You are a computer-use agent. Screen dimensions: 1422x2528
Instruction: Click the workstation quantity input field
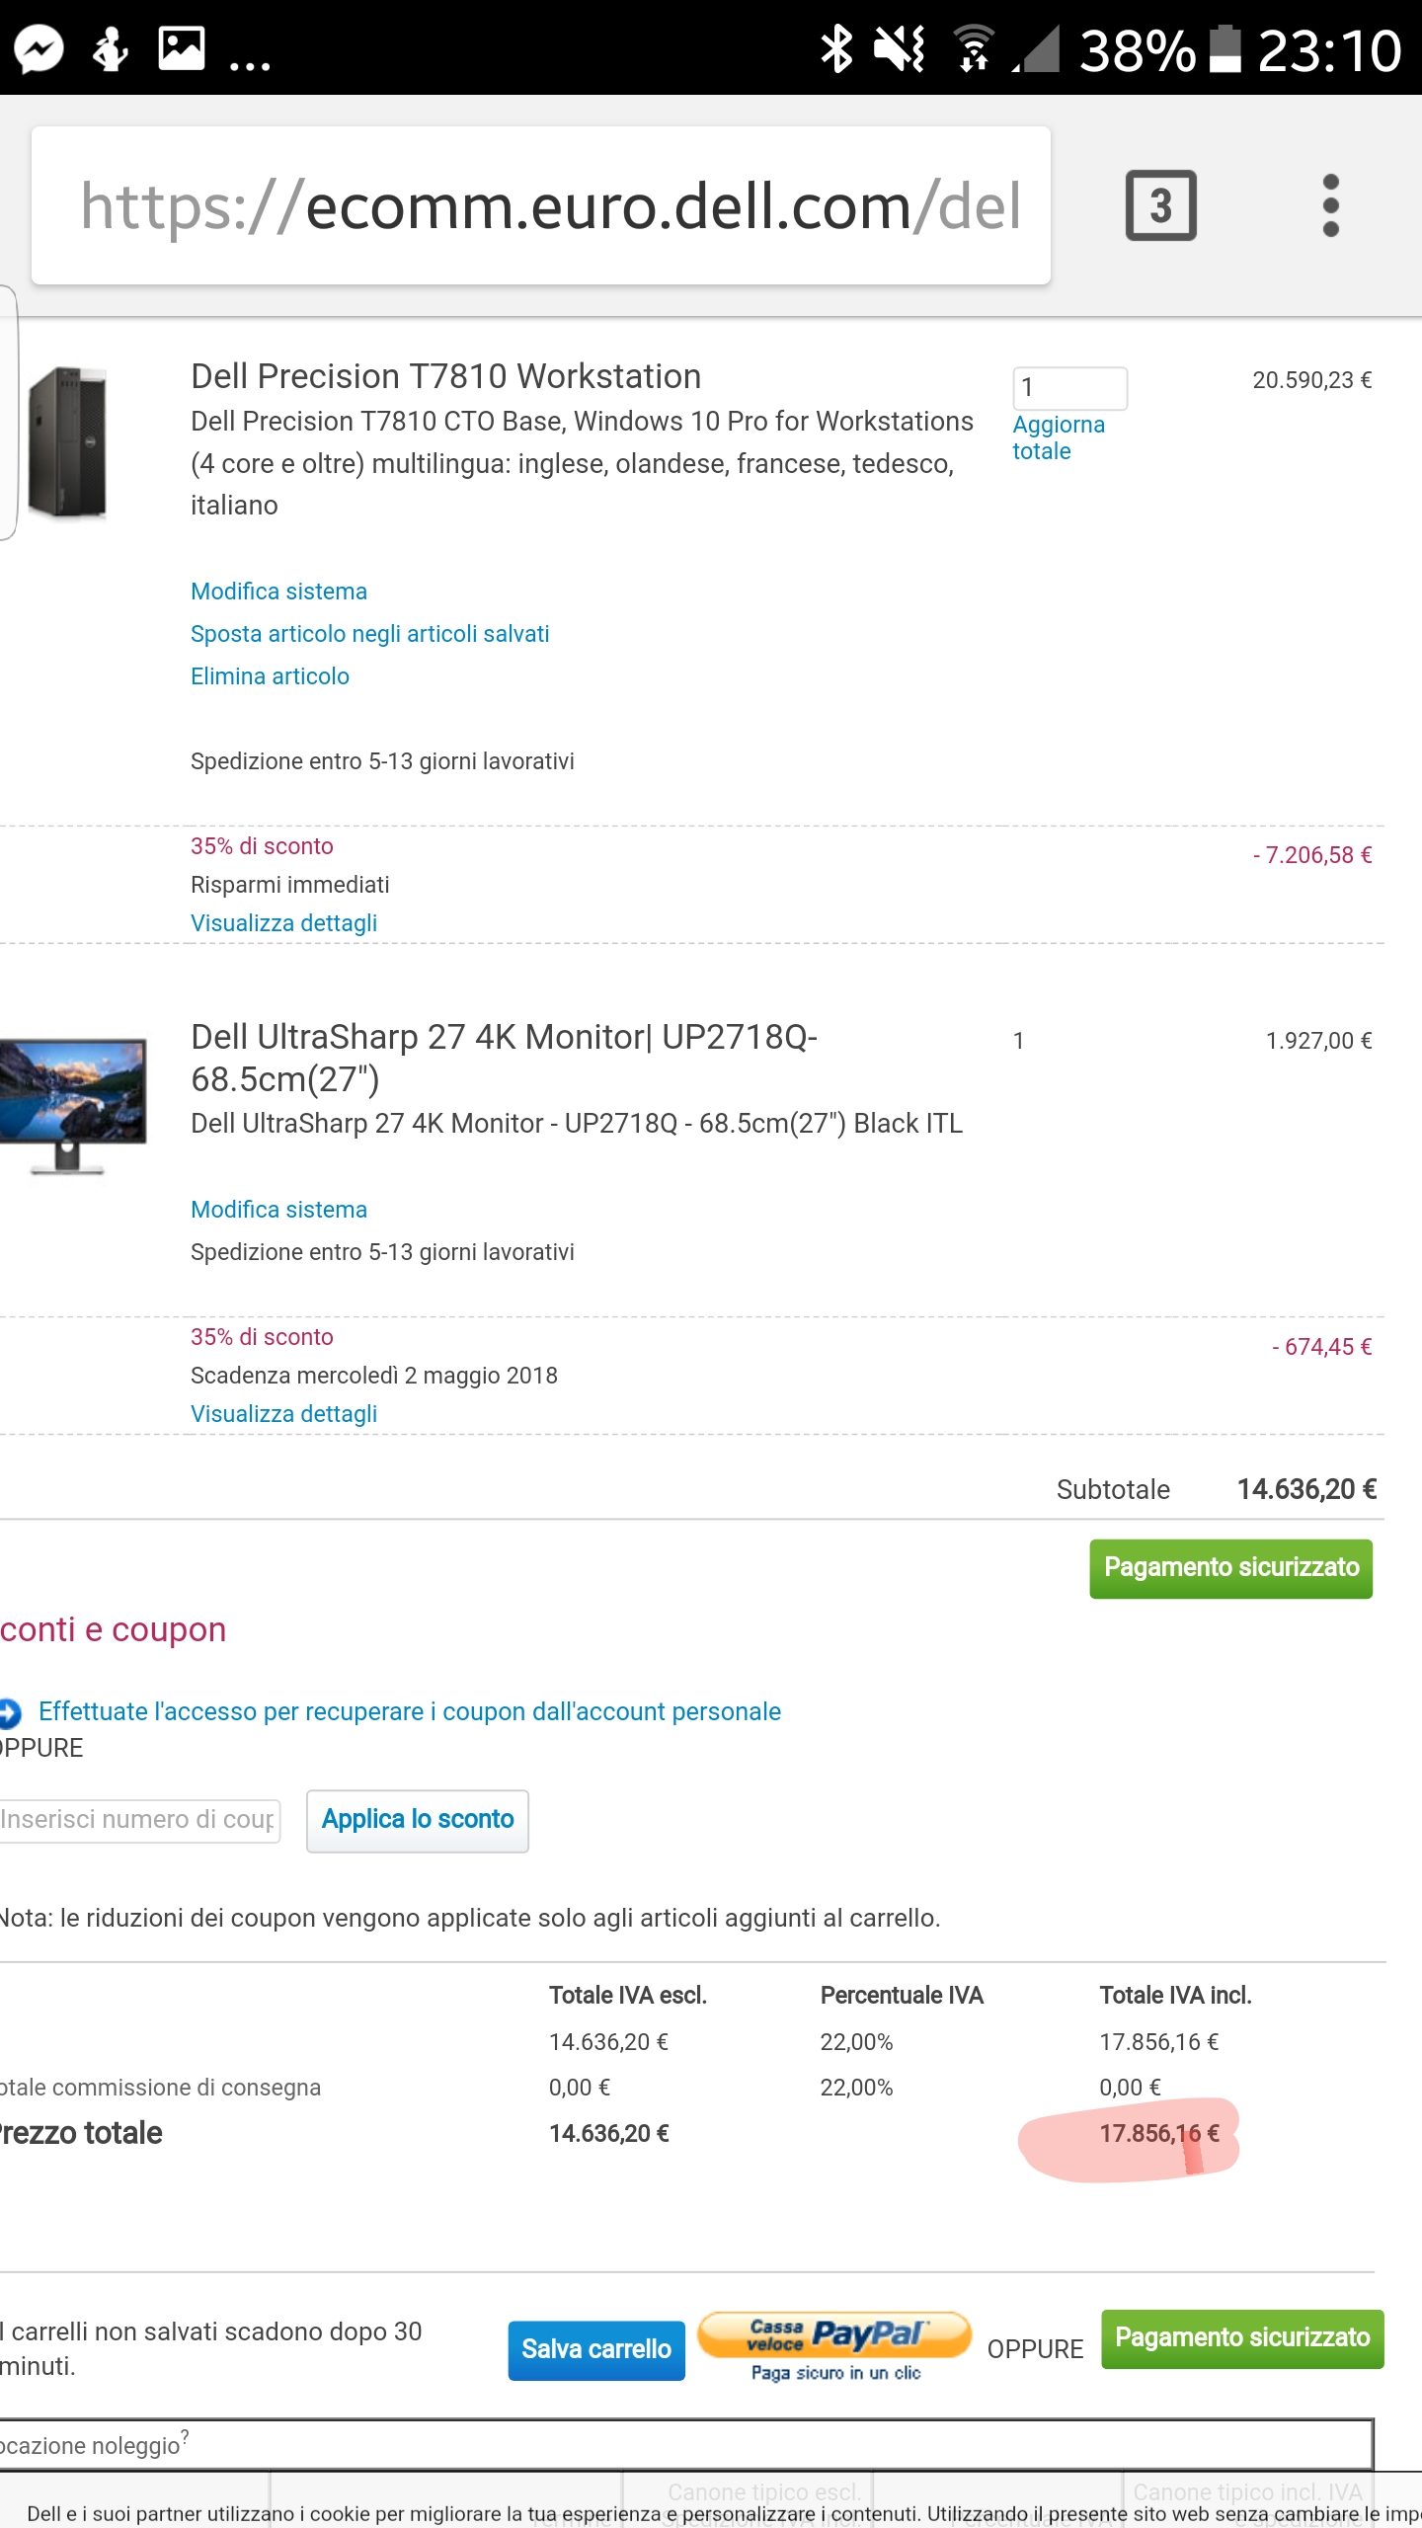click(x=1069, y=387)
